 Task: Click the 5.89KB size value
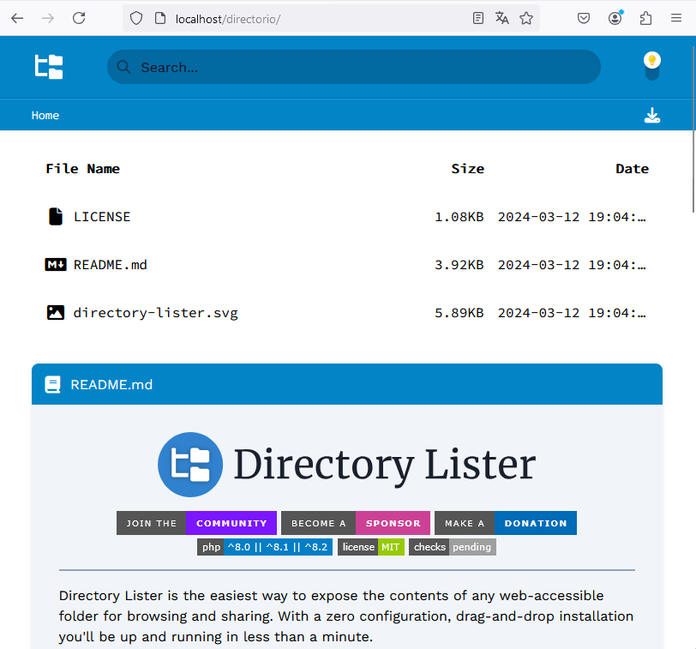[x=459, y=313]
